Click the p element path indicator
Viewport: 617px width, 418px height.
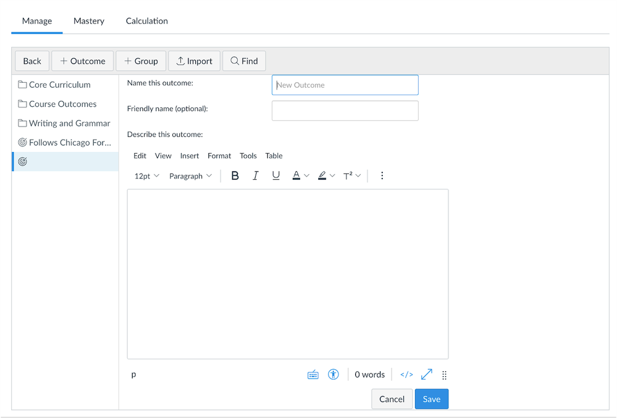[x=134, y=374]
